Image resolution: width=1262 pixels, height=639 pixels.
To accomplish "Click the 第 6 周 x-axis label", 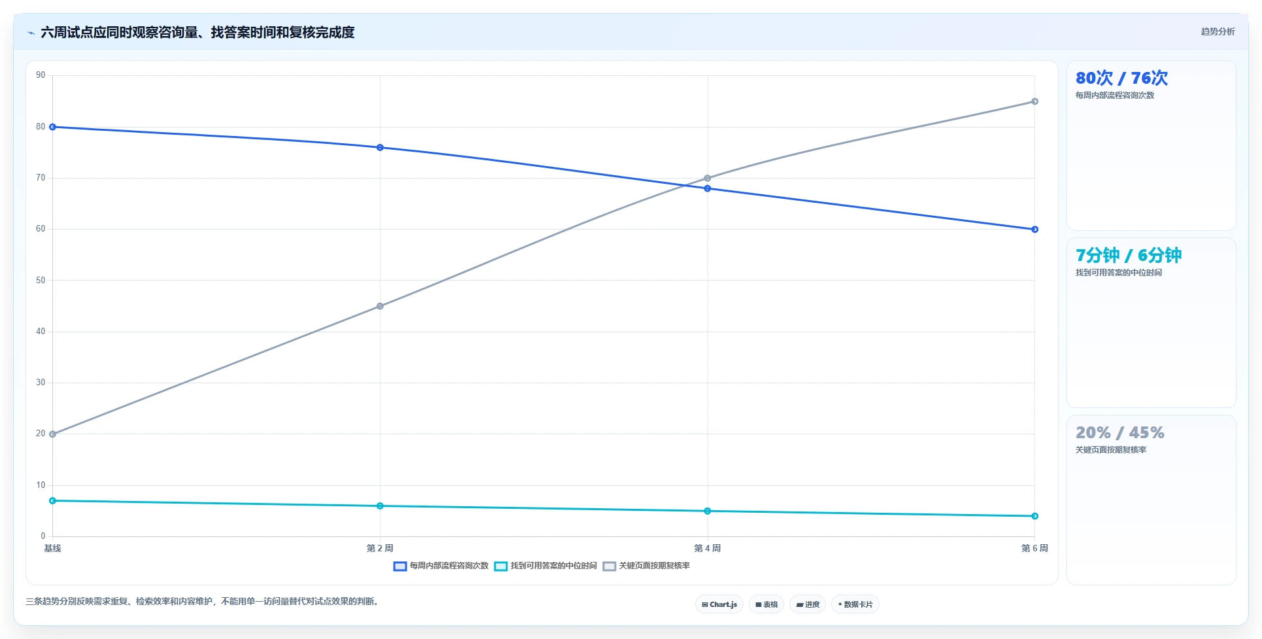I will 1034,548.
